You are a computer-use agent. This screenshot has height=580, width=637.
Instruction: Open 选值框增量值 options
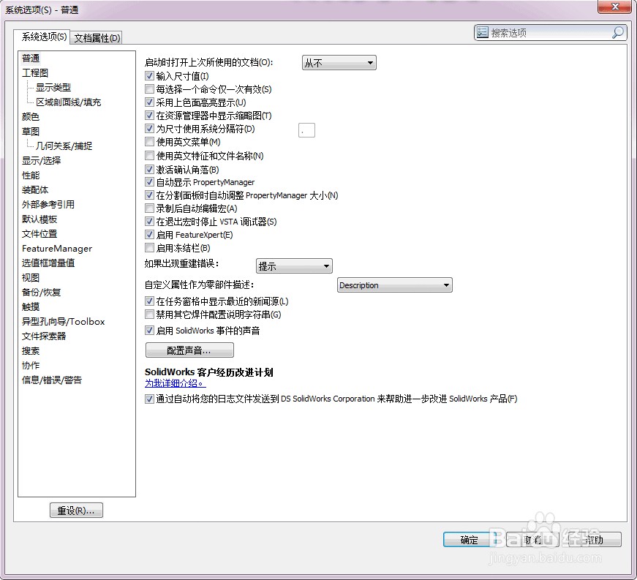48,263
